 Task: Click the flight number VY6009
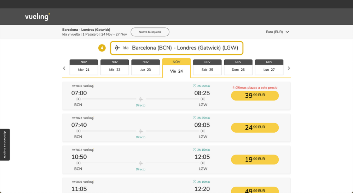click(77, 182)
